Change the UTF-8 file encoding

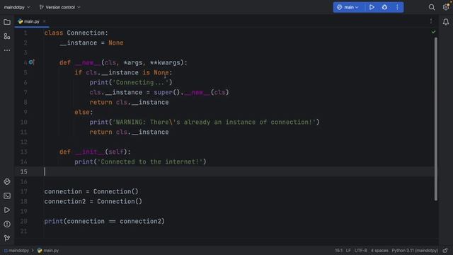click(360, 250)
